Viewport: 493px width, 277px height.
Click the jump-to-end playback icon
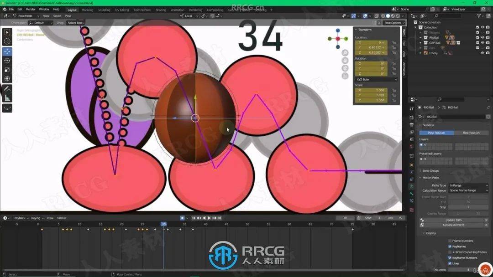(220, 218)
